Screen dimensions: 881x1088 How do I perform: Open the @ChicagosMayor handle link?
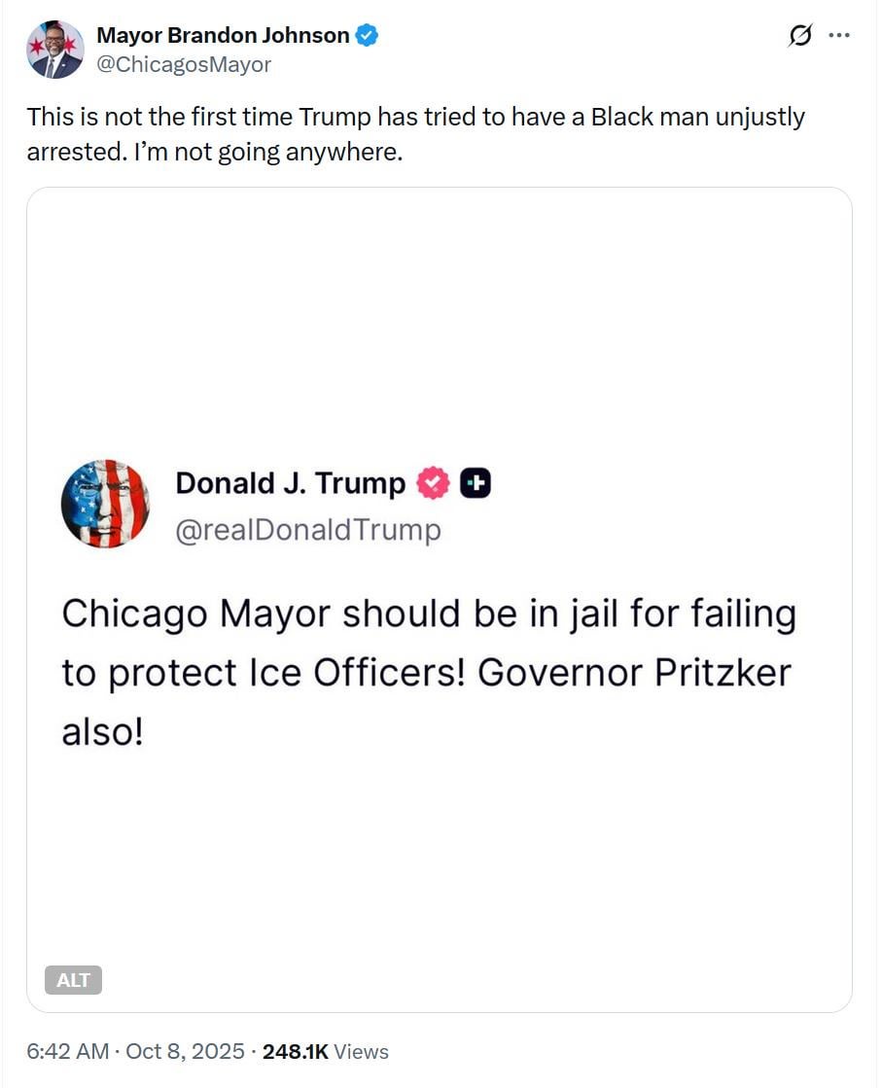point(184,65)
